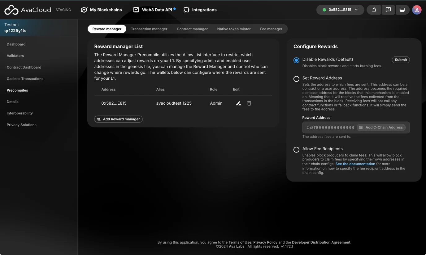
Task: Switch to the Fee manager tab
Action: 271,29
